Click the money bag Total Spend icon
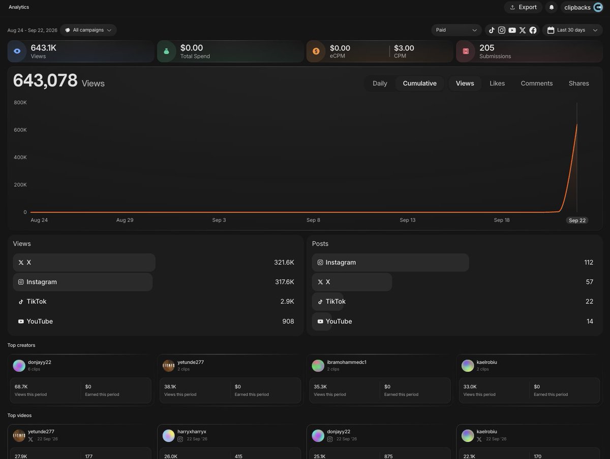The image size is (610, 459). click(166, 51)
